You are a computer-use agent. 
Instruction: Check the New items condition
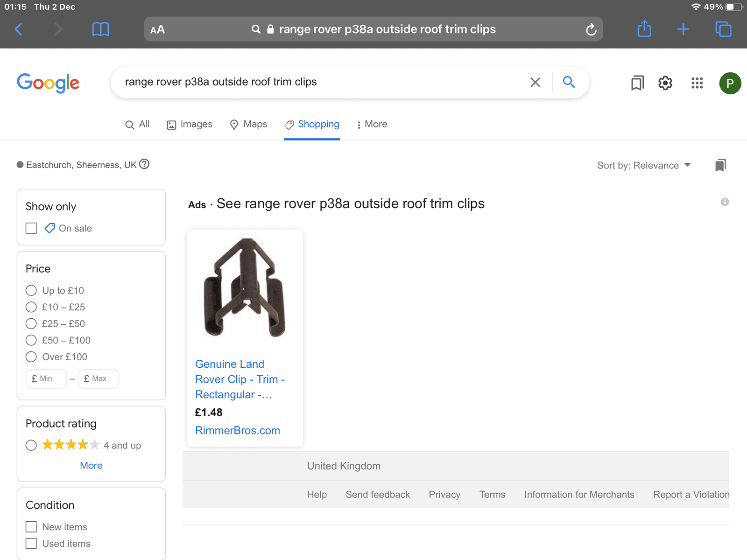coord(31,527)
